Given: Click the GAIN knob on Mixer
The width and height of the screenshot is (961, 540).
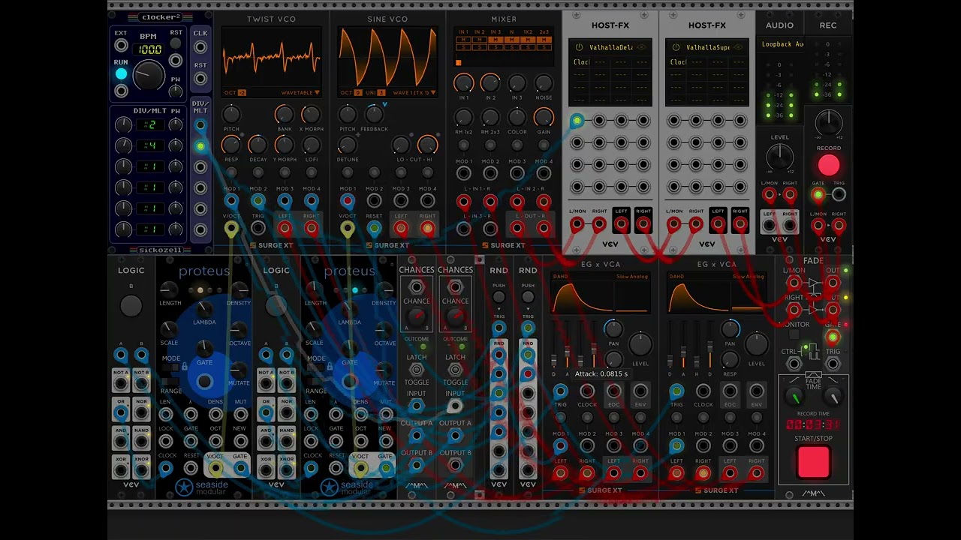Looking at the screenshot, I should (x=544, y=117).
